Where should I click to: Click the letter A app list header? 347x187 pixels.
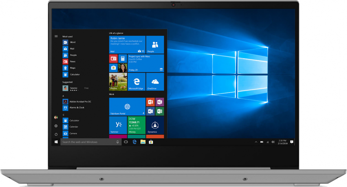64,96
